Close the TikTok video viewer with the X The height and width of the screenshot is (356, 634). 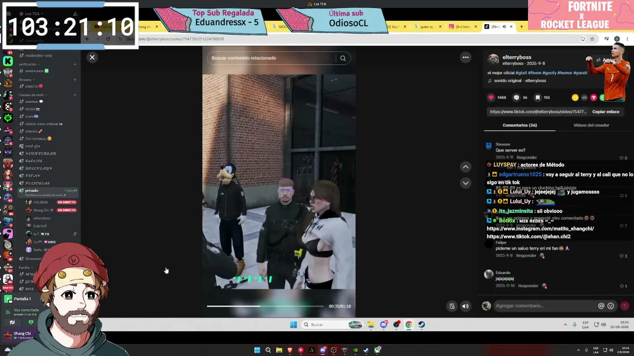click(92, 57)
